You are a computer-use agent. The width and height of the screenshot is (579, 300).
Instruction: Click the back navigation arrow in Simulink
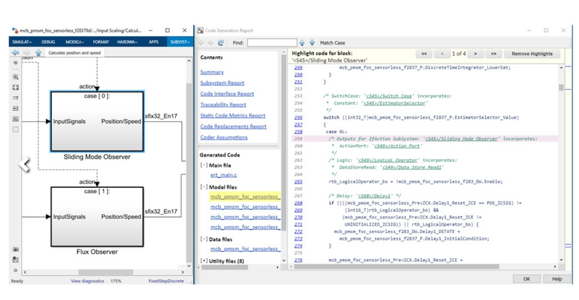16,53
